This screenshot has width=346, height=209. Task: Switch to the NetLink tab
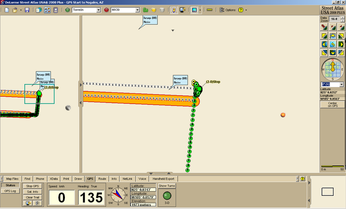tap(128, 179)
